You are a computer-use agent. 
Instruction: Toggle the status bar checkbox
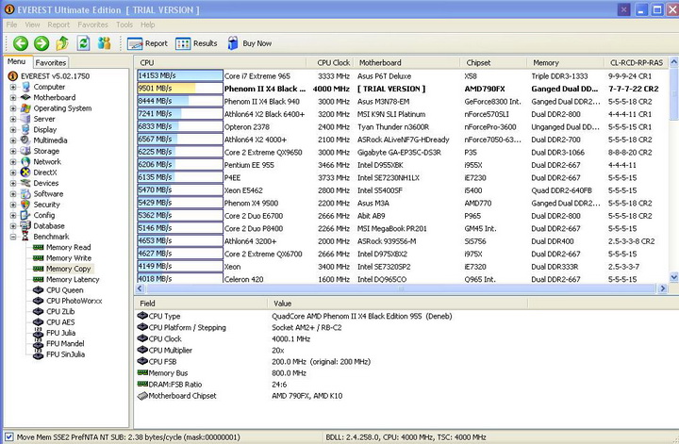tap(8, 437)
